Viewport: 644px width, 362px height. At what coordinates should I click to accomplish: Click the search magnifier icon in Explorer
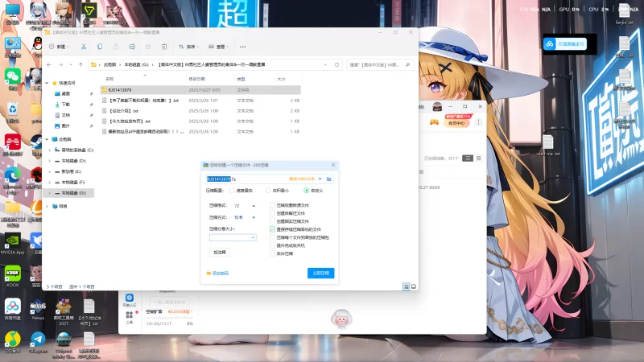point(407,64)
